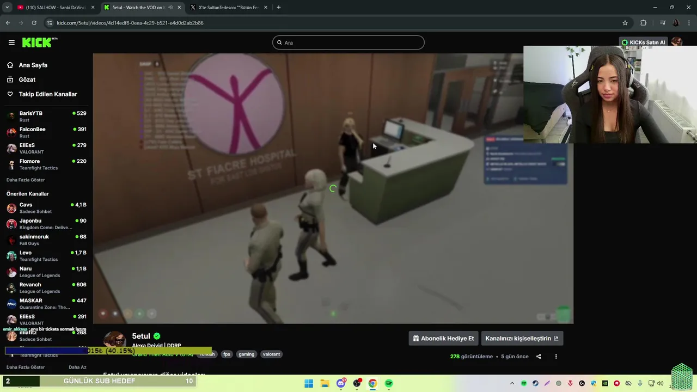Open the video more-options menu
697x392 pixels.
click(x=556, y=357)
